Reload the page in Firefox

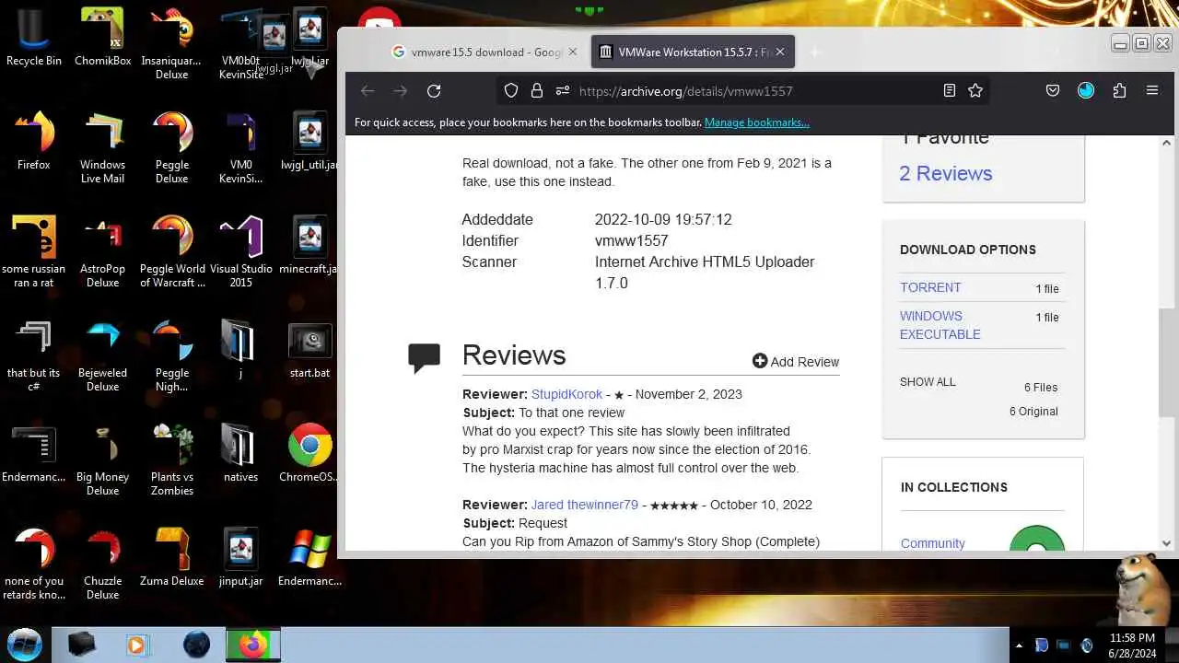click(x=434, y=90)
